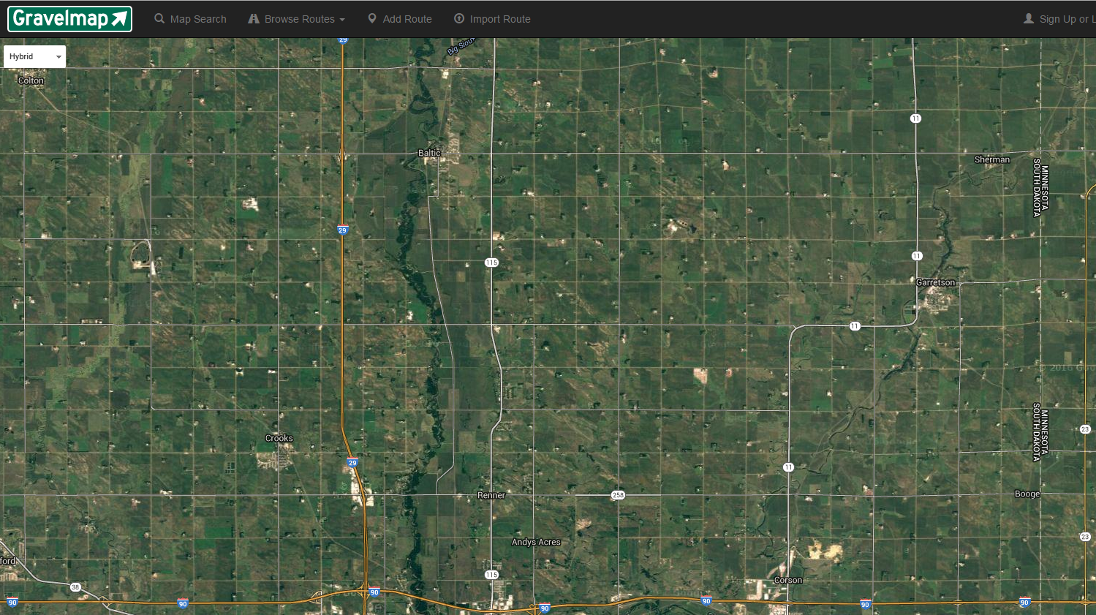Click the user icon beside Sign Up
This screenshot has height=615, width=1096.
tap(1029, 18)
